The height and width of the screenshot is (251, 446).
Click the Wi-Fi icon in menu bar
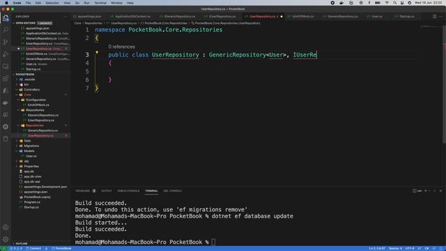pyautogui.click(x=387, y=3)
